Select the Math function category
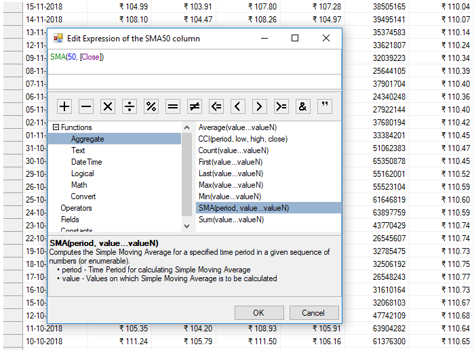Image resolution: width=474 pixels, height=351 pixels. pyautogui.click(x=79, y=185)
